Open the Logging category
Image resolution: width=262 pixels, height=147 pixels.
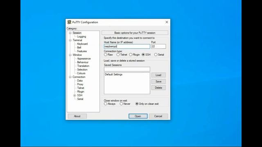pos(81,36)
